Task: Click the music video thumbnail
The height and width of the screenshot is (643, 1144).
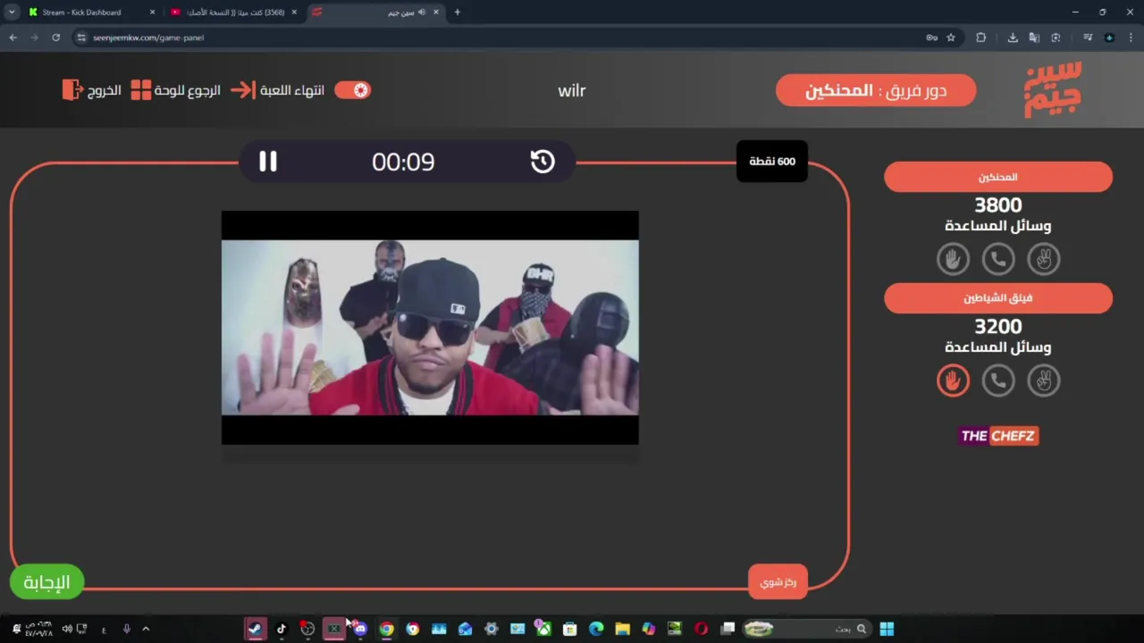Action: point(430,328)
